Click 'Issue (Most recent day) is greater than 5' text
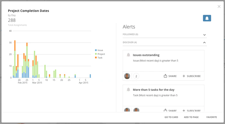Screen dimensions: 225x124 [155, 61]
